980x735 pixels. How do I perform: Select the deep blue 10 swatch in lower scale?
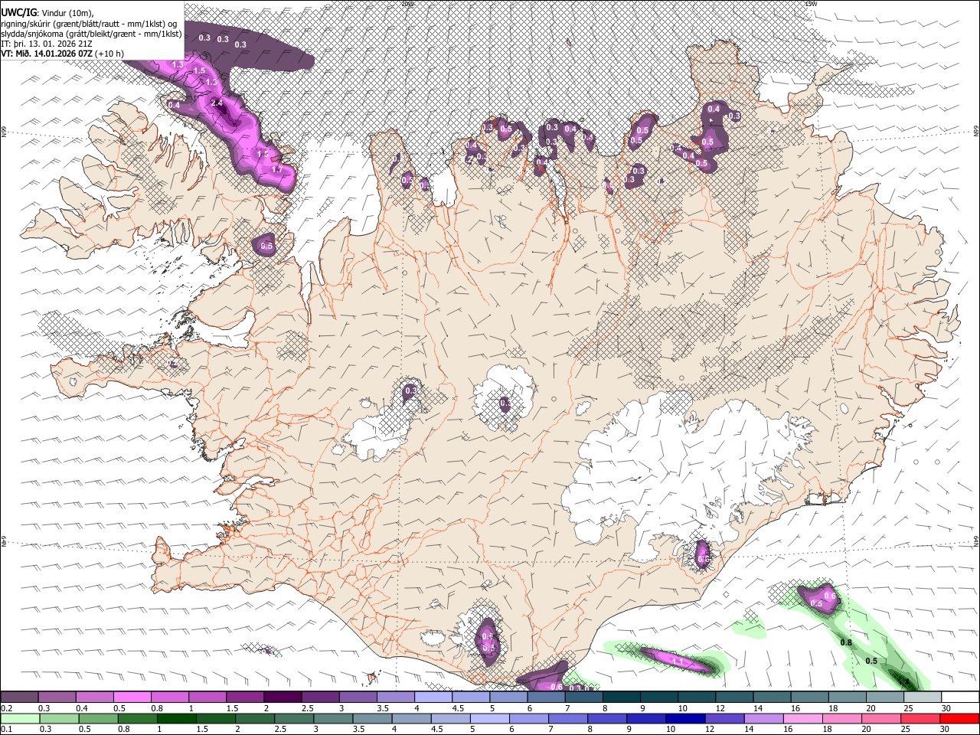[x=684, y=718]
